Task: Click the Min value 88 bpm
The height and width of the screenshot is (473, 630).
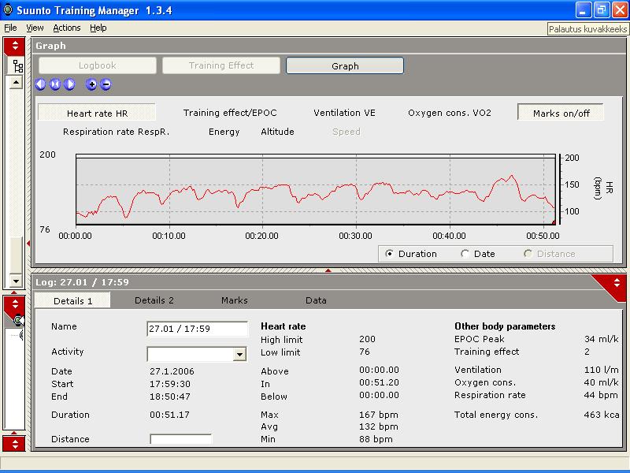Action: (x=376, y=439)
